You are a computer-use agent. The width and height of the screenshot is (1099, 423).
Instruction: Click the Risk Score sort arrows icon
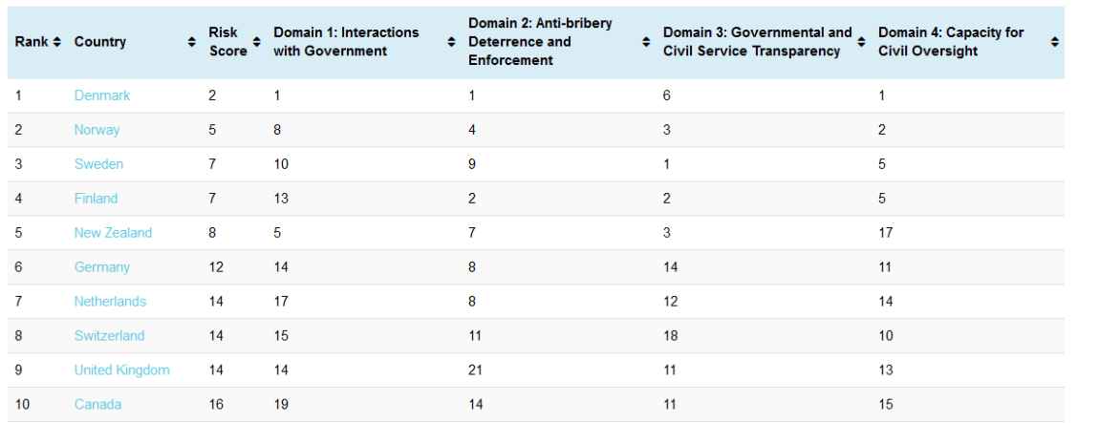256,42
